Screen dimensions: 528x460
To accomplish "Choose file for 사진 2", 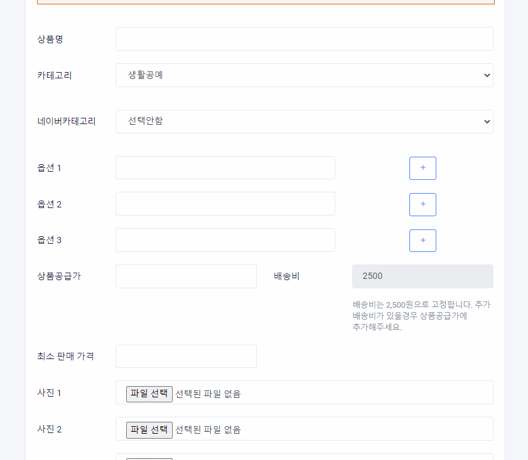I will tap(149, 430).
